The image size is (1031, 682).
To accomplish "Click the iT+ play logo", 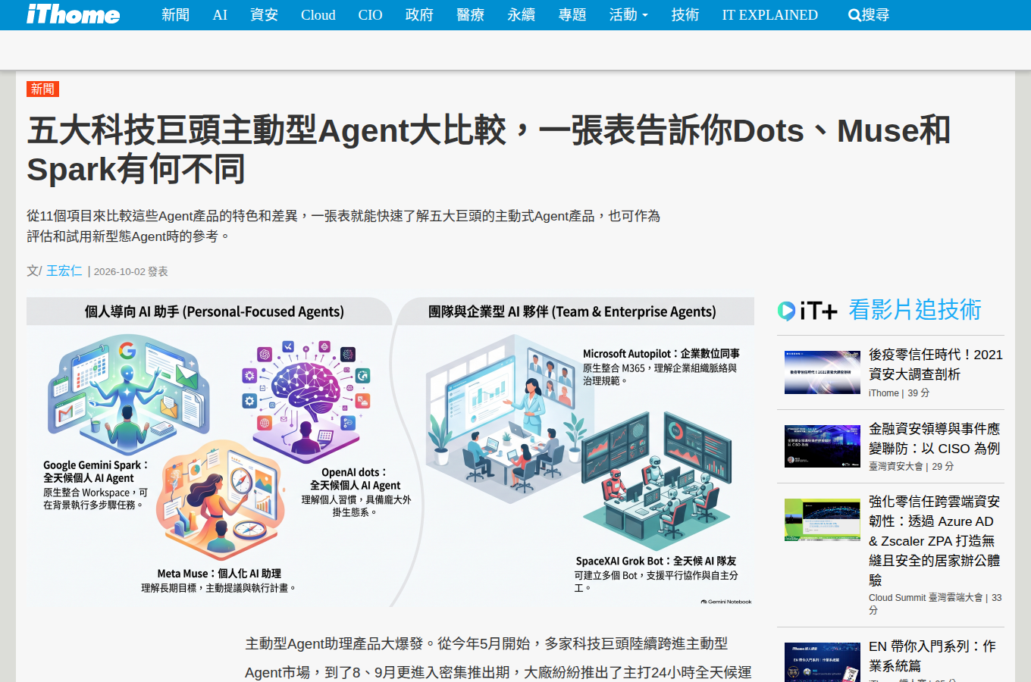I will 807,310.
